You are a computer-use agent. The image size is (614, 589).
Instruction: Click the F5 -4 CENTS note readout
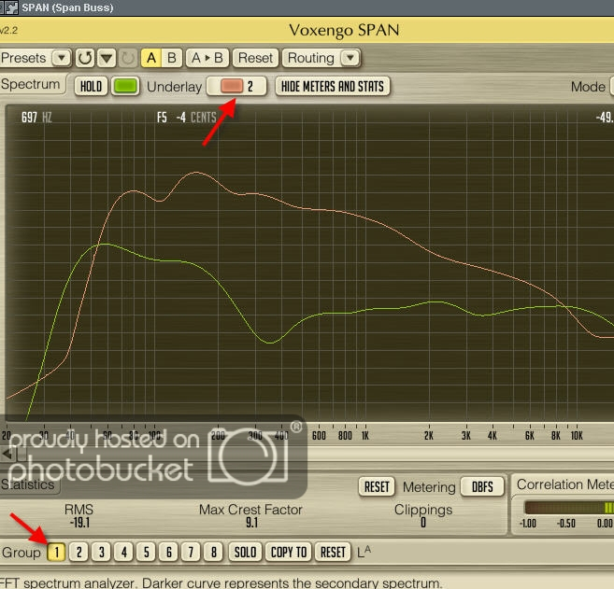(x=186, y=118)
